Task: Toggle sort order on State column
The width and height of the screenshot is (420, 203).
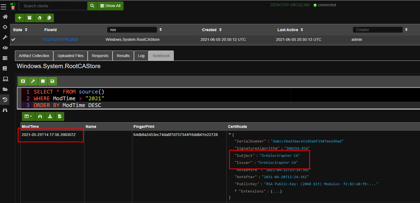Action: coord(26,30)
